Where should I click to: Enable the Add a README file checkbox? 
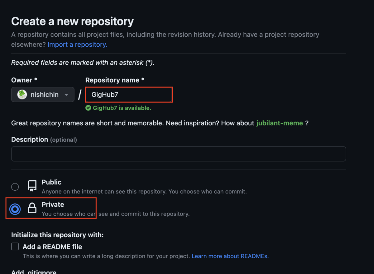pos(15,247)
